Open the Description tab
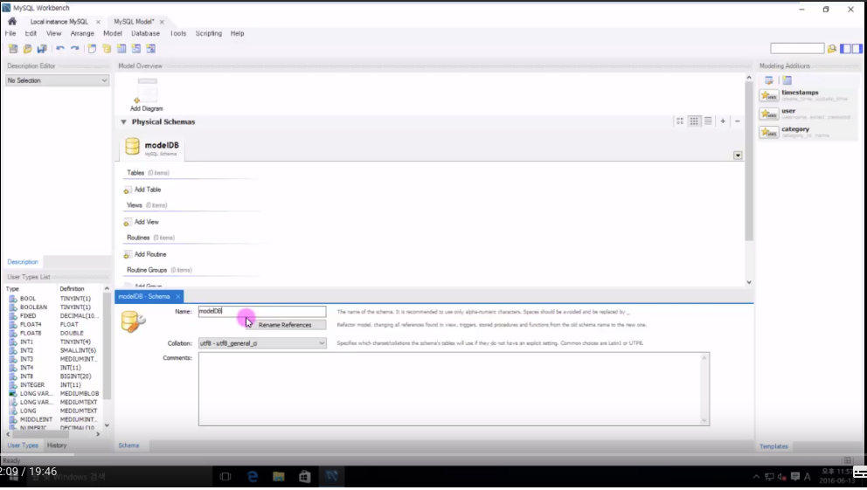The height and width of the screenshot is (490, 867). click(23, 262)
